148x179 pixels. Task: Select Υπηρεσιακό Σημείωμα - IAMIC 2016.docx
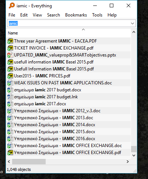coord(54,139)
